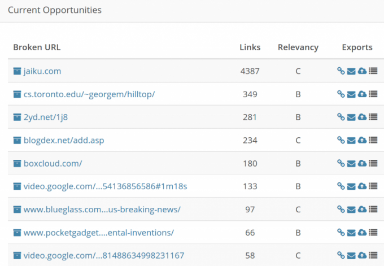This screenshot has height=266, width=384.
Task: Click the cloud upload icon for www.blueglass.com row
Action: (362, 210)
